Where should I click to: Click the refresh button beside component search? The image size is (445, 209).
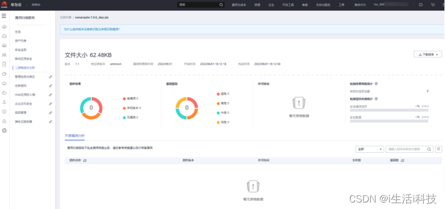coord(438,149)
